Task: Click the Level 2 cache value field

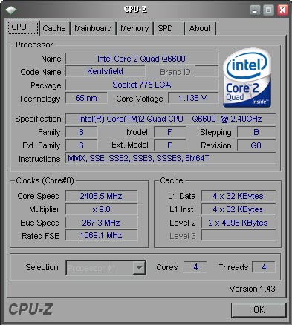Action: pyautogui.click(x=239, y=223)
